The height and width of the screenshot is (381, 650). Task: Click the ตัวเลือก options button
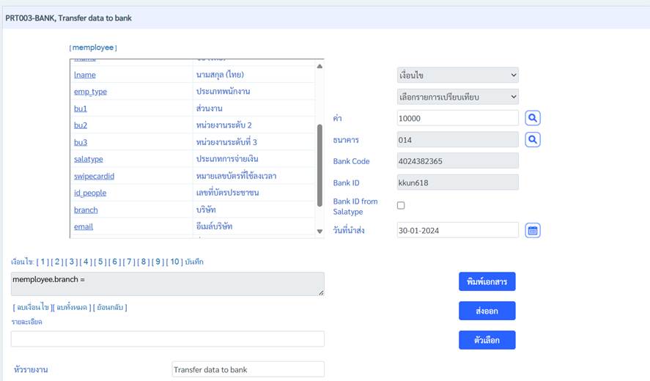point(487,340)
